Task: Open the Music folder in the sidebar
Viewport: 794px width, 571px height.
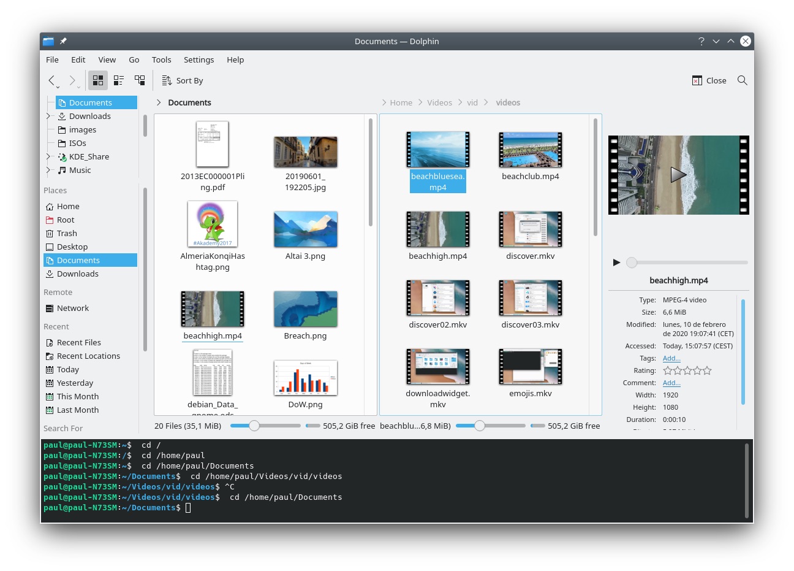Action: pyautogui.click(x=80, y=170)
